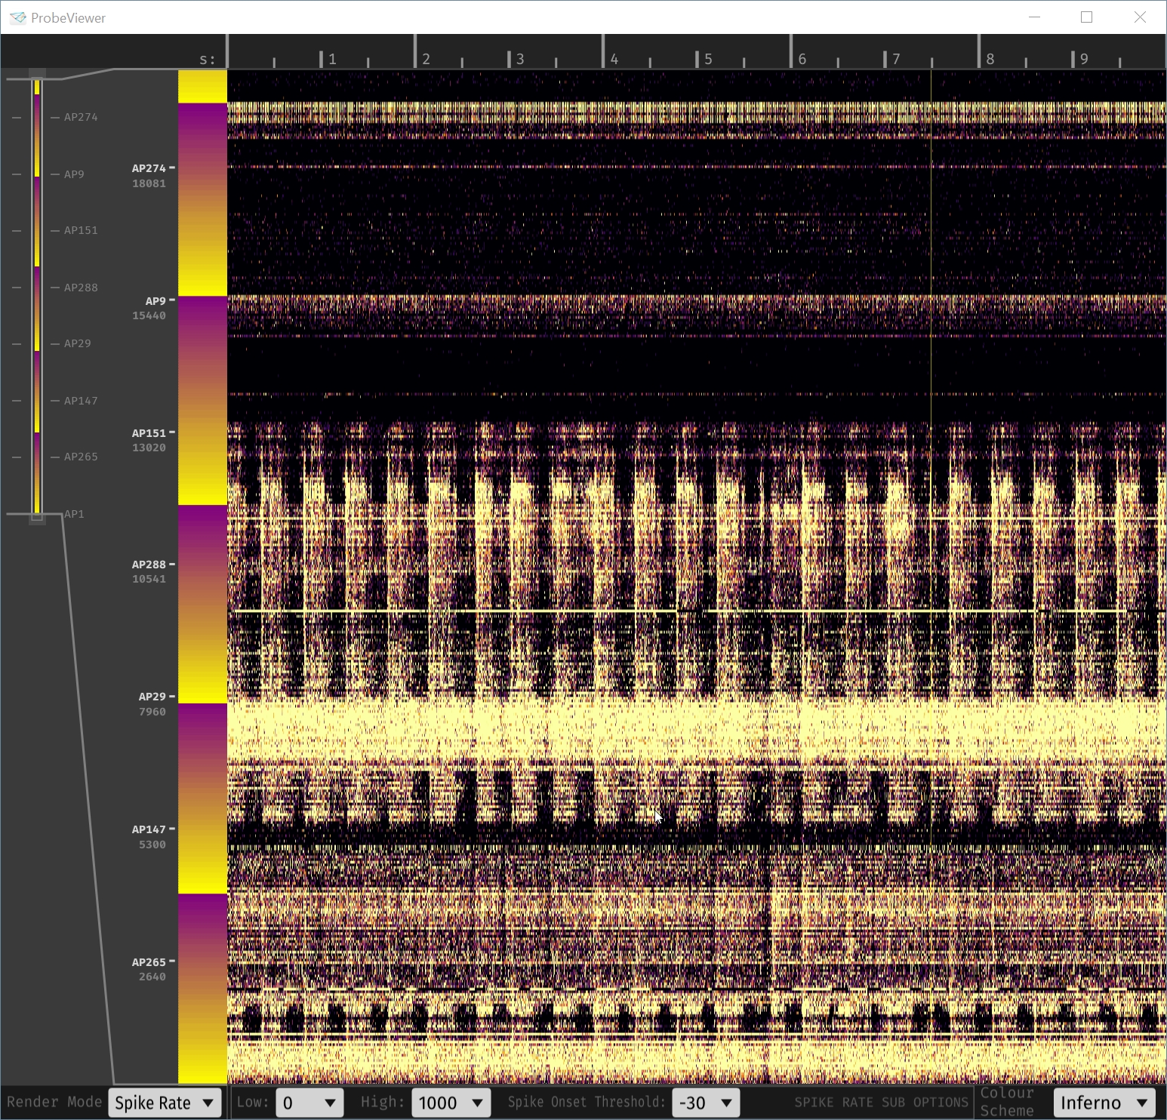Open the Low value dropdown showing 0
The width and height of the screenshot is (1167, 1120).
[310, 1103]
